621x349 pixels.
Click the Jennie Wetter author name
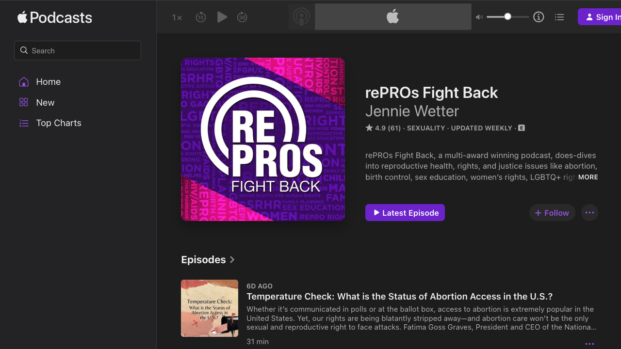(412, 111)
